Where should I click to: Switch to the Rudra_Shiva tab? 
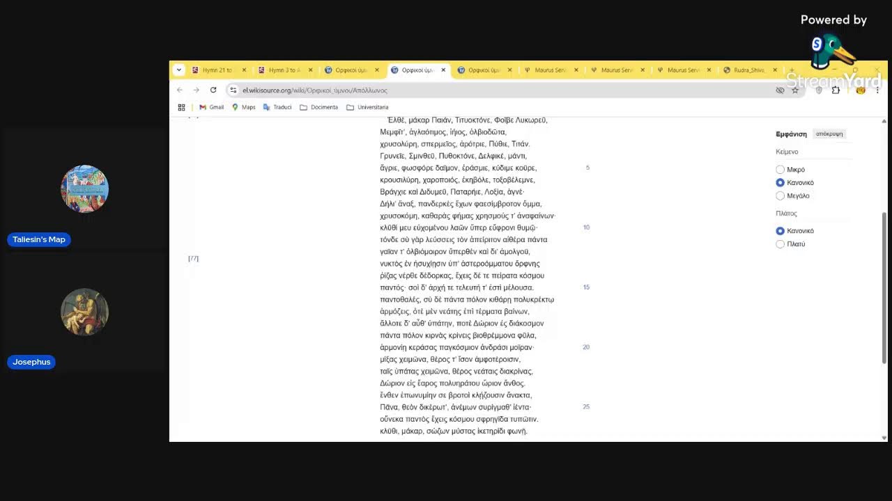[748, 70]
